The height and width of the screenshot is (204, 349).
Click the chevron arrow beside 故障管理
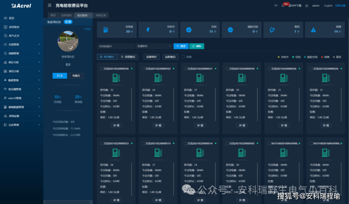tap(39, 53)
